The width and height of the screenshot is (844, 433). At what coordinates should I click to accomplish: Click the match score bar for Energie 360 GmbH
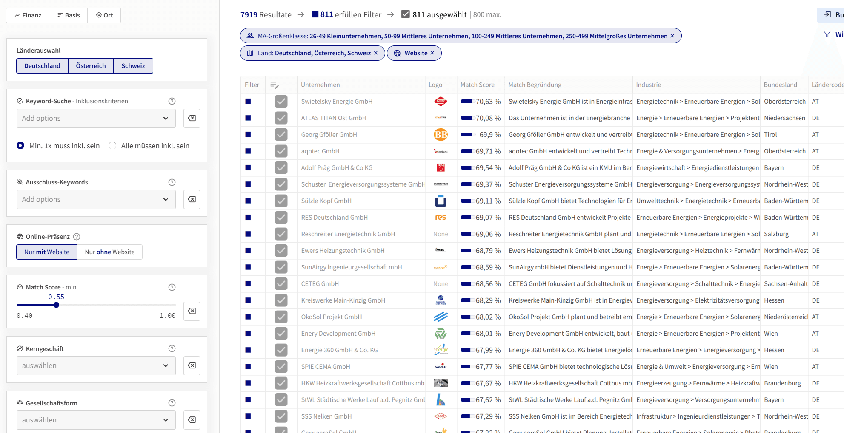[x=467, y=350]
